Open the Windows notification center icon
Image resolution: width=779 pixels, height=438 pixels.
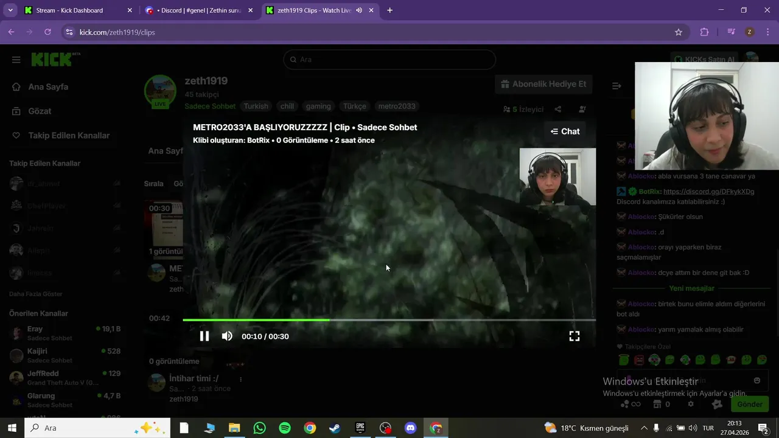pos(763,428)
